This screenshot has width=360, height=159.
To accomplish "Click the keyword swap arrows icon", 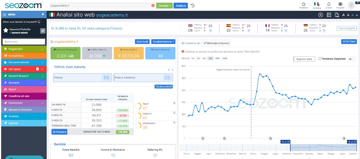I will pyautogui.click(x=43, y=31).
